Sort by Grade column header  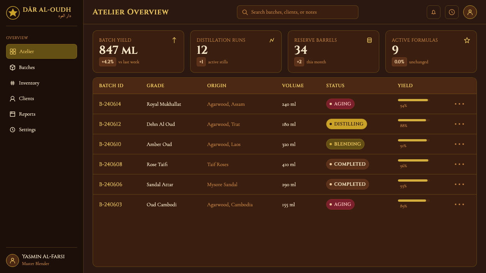[155, 86]
